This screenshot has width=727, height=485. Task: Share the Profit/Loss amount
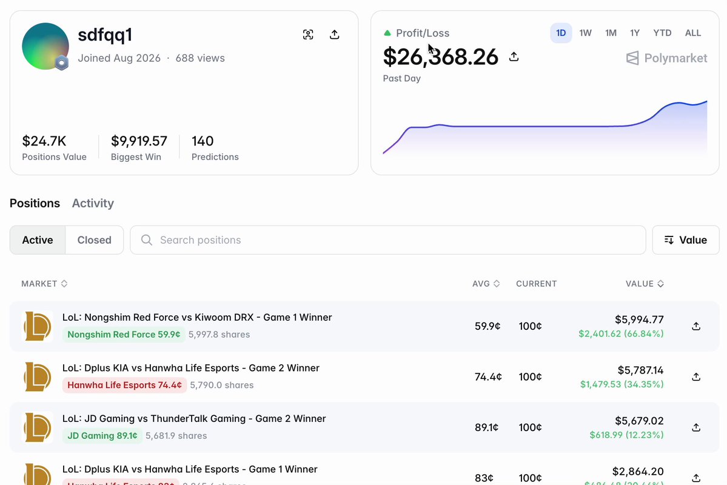point(514,56)
